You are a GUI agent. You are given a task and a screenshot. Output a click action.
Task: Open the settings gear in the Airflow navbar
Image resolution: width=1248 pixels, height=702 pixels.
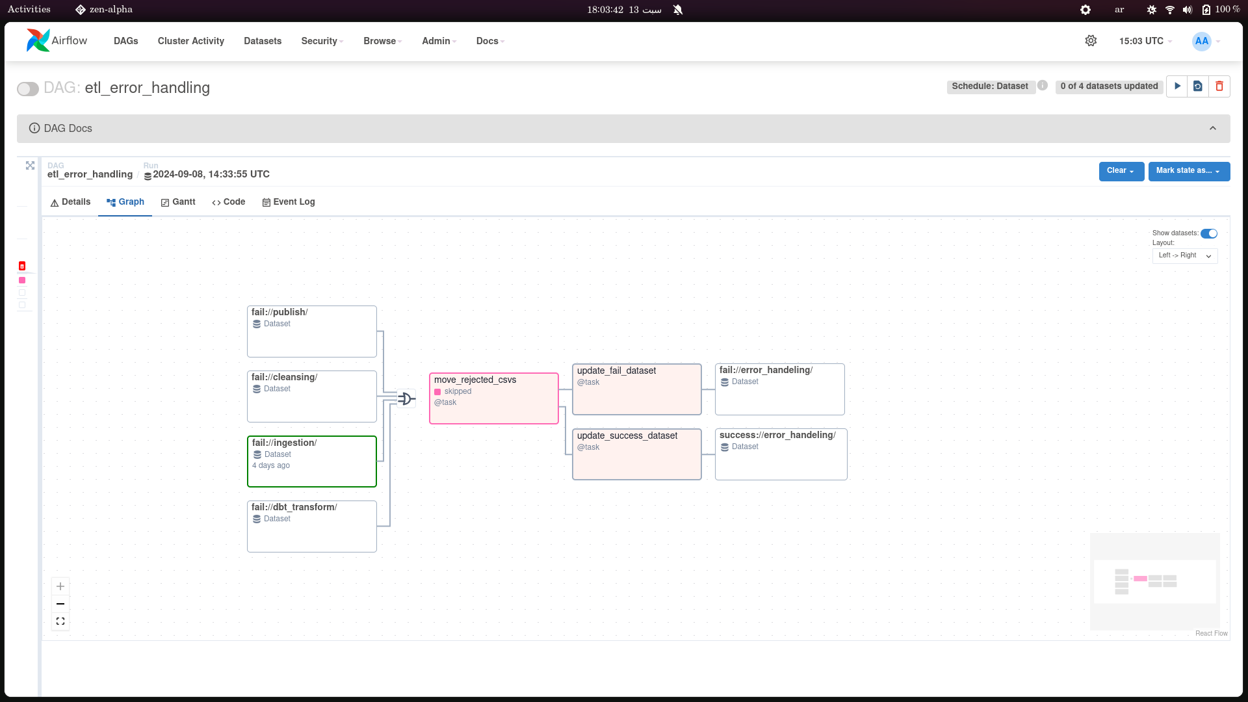1091,40
